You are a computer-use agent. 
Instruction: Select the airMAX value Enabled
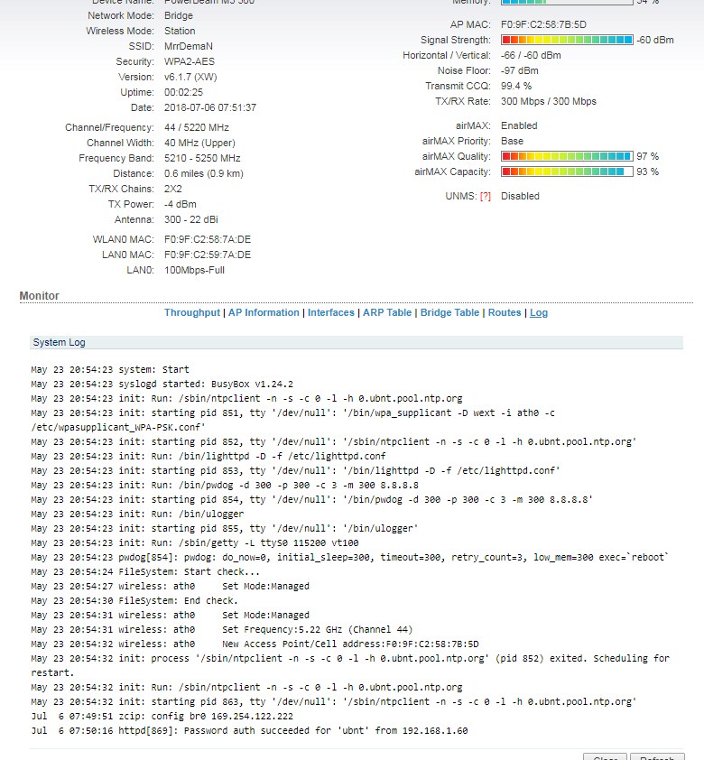(519, 126)
